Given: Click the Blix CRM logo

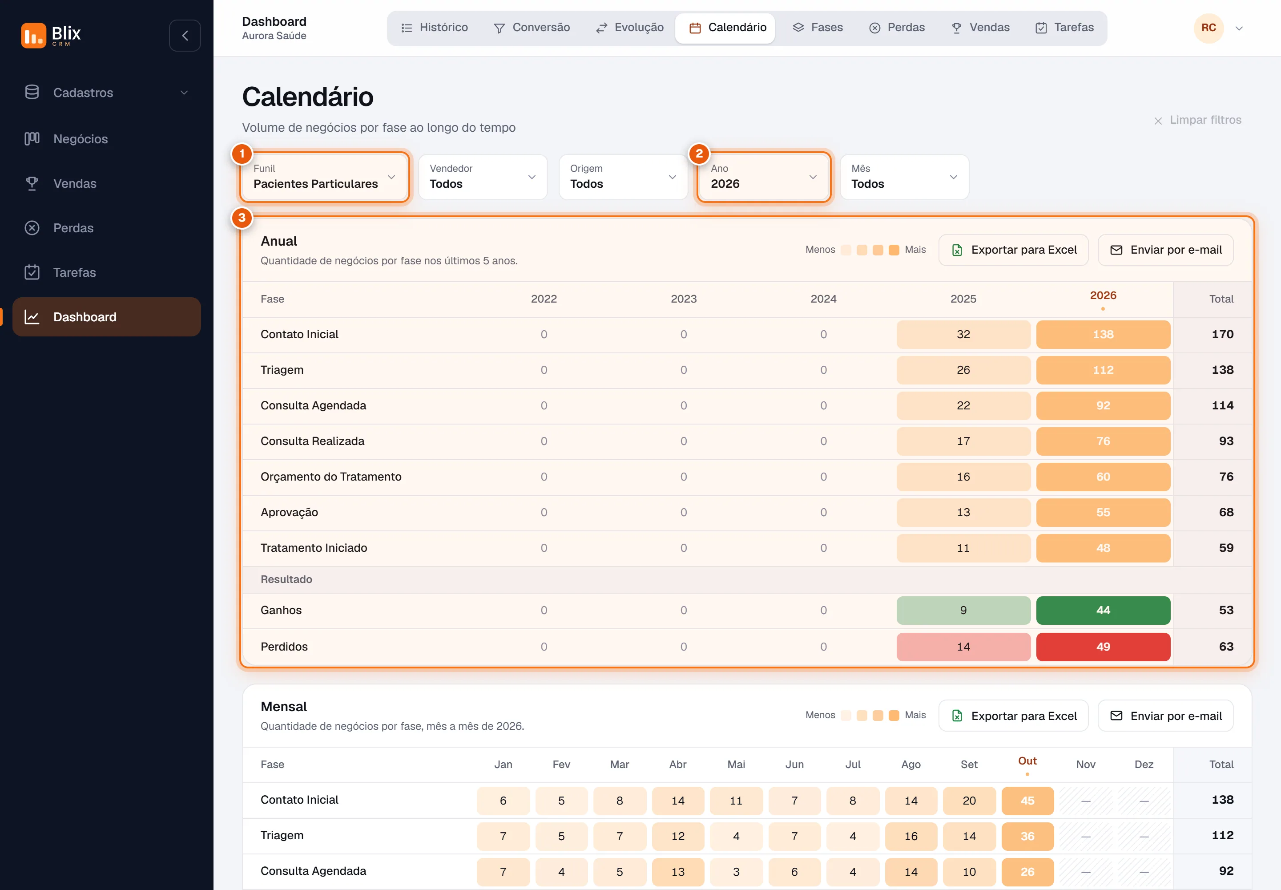Looking at the screenshot, I should [x=51, y=35].
